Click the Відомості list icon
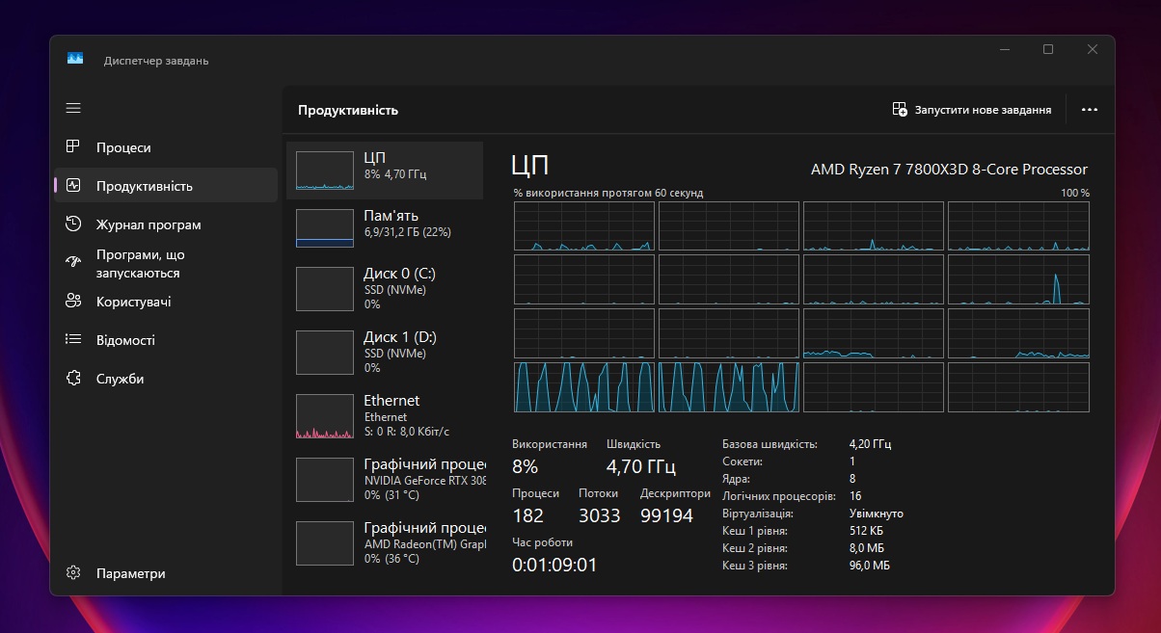This screenshot has width=1161, height=633. [73, 339]
